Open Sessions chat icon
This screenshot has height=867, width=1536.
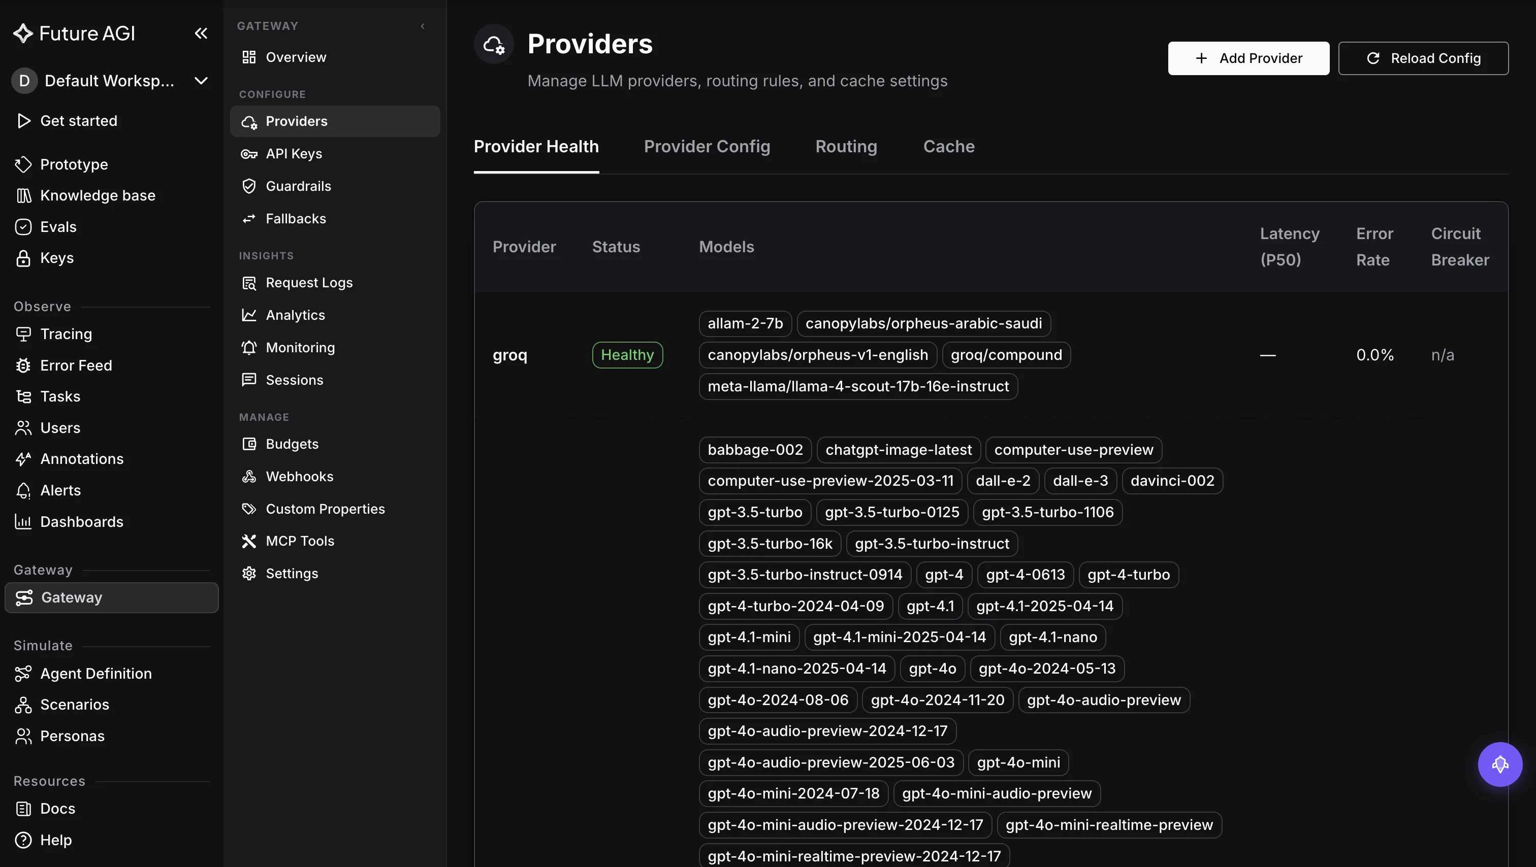click(249, 380)
